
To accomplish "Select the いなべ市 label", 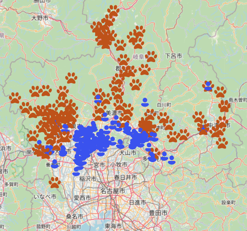I will pyautogui.click(x=45, y=197).
